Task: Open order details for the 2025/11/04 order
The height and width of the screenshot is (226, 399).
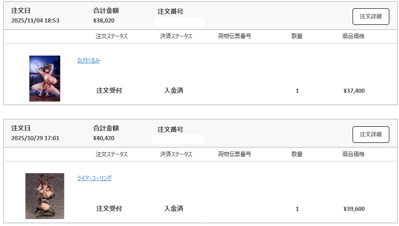Action: (370, 17)
